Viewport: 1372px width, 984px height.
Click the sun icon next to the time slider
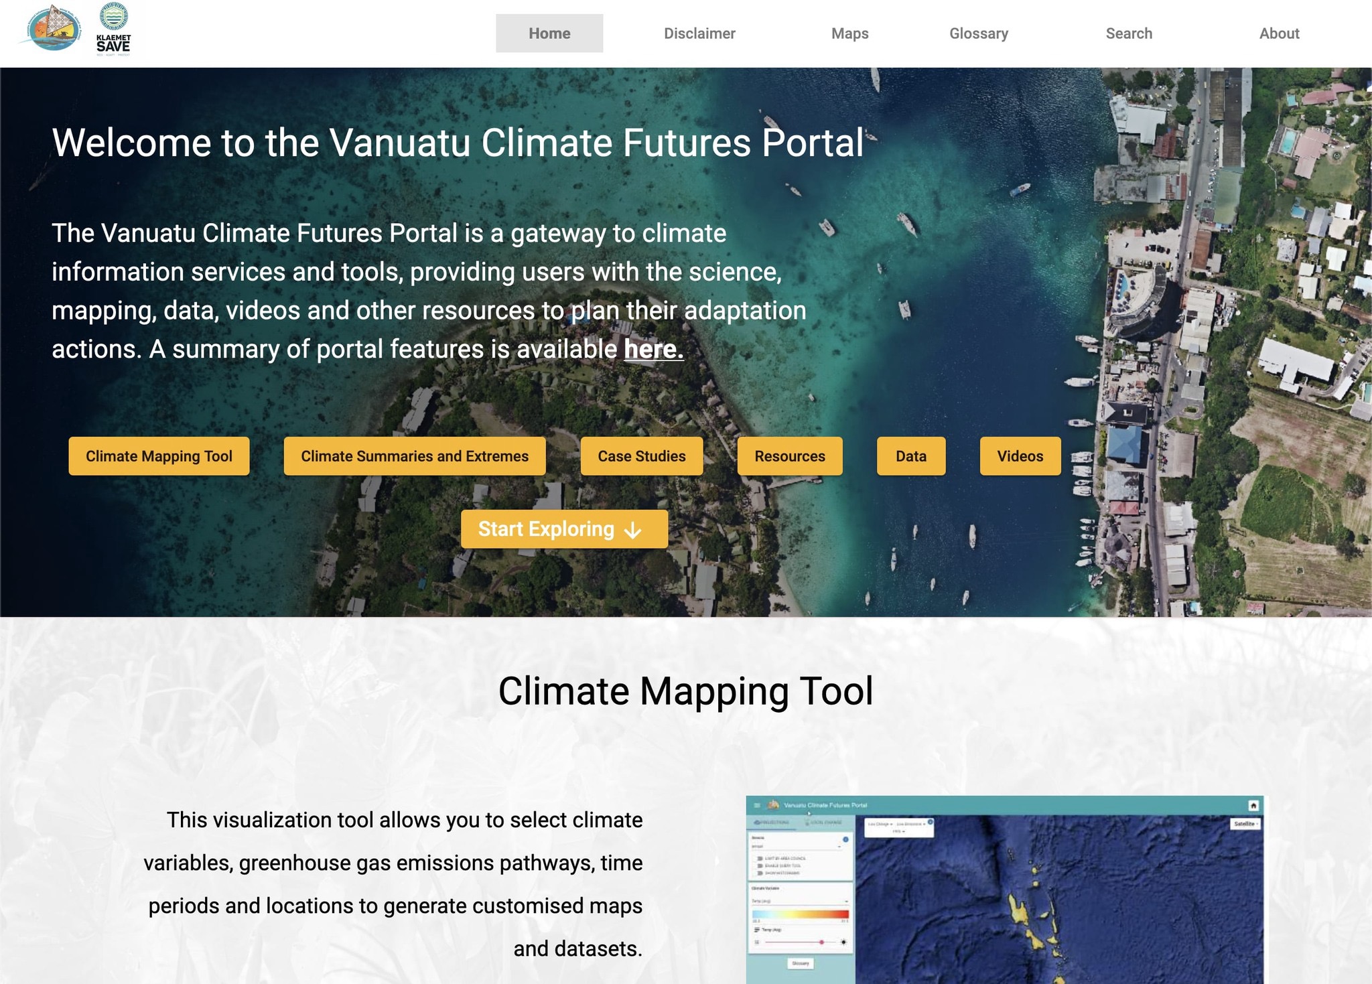click(x=843, y=942)
